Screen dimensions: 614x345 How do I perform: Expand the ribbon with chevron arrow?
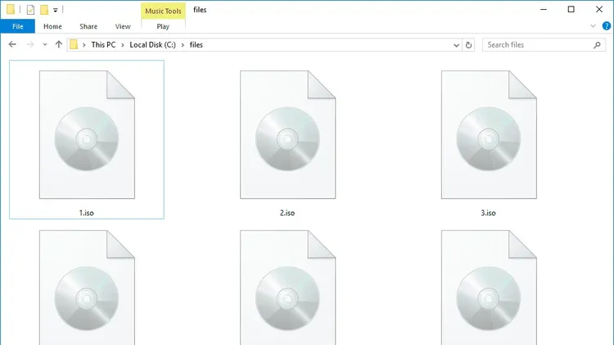[x=593, y=26]
